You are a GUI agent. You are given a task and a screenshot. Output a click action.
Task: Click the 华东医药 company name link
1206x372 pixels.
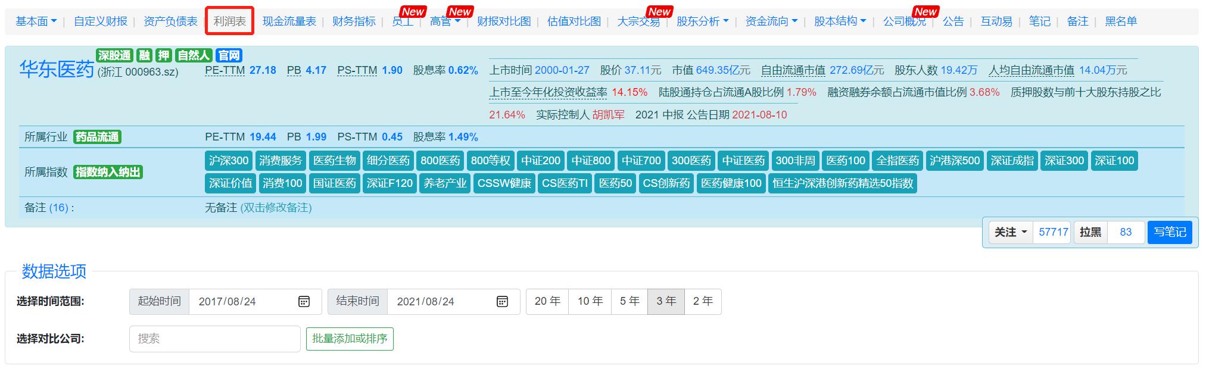coord(57,69)
